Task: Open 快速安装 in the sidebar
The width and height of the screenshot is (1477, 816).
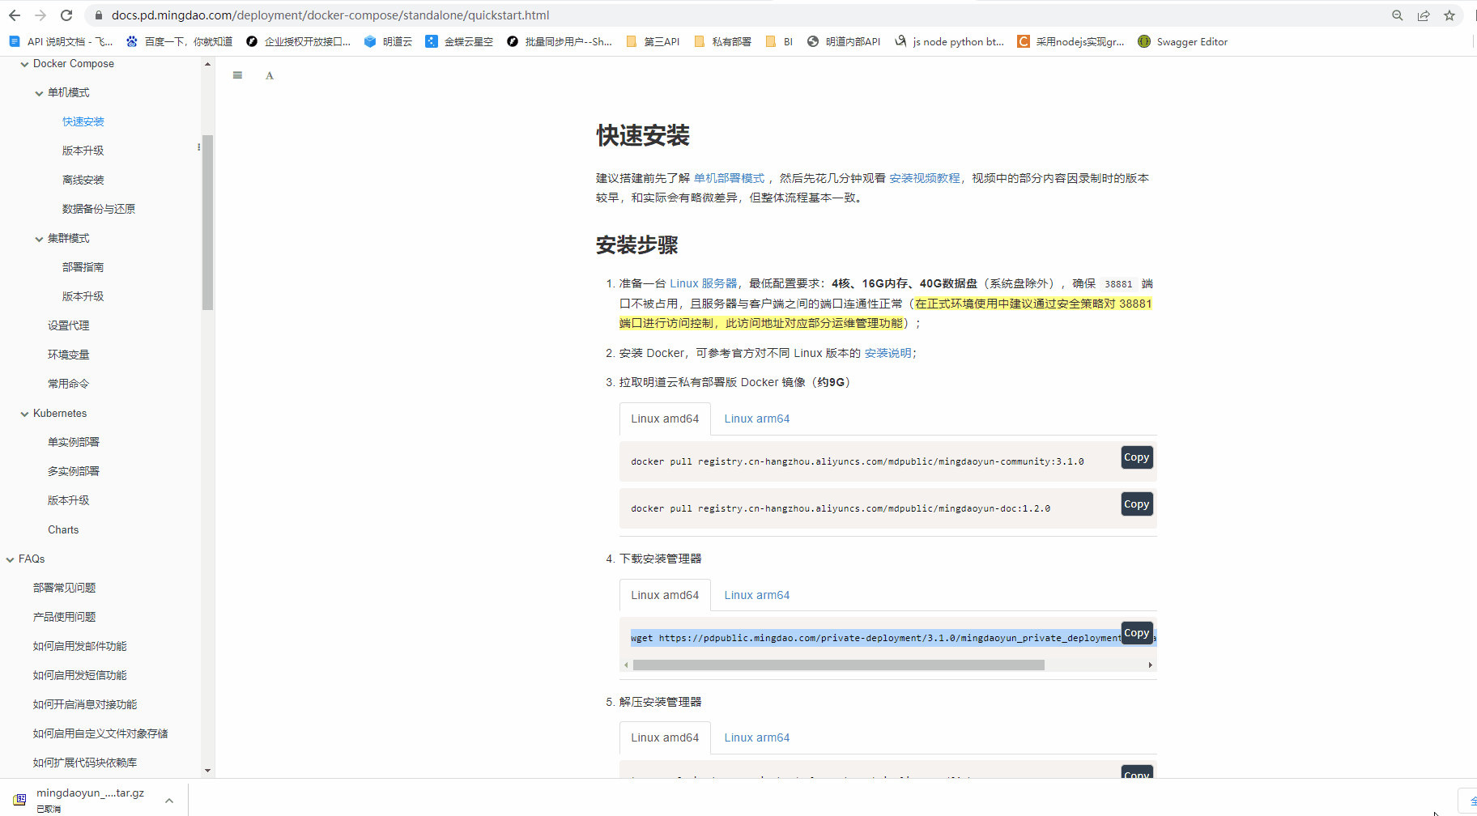Action: 83,121
